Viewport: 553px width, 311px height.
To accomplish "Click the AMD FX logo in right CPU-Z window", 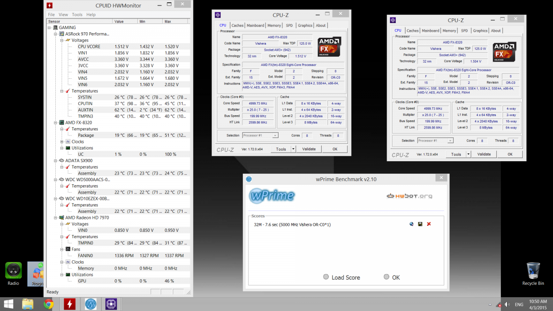I will pyautogui.click(x=504, y=52).
